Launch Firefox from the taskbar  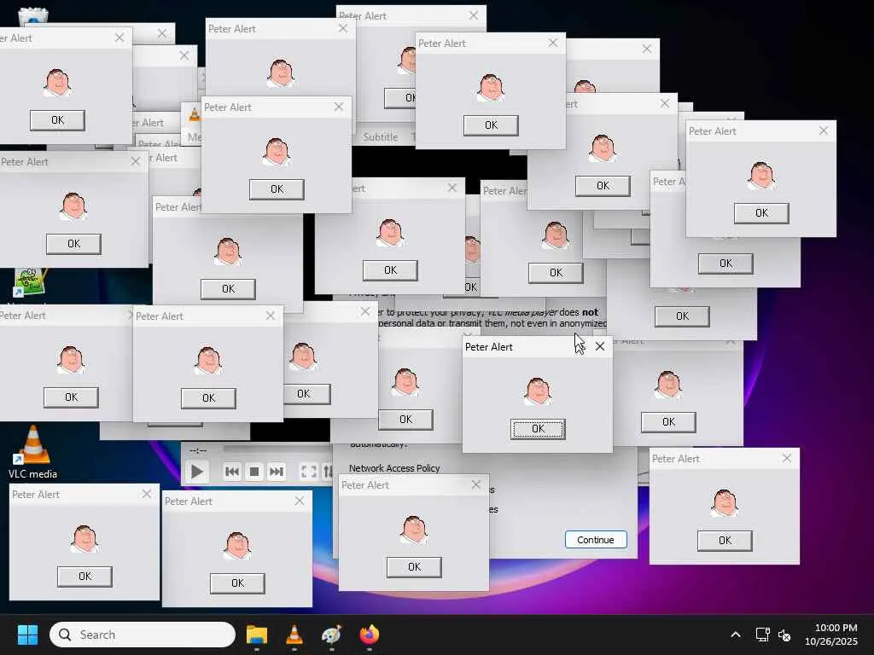coord(369,635)
